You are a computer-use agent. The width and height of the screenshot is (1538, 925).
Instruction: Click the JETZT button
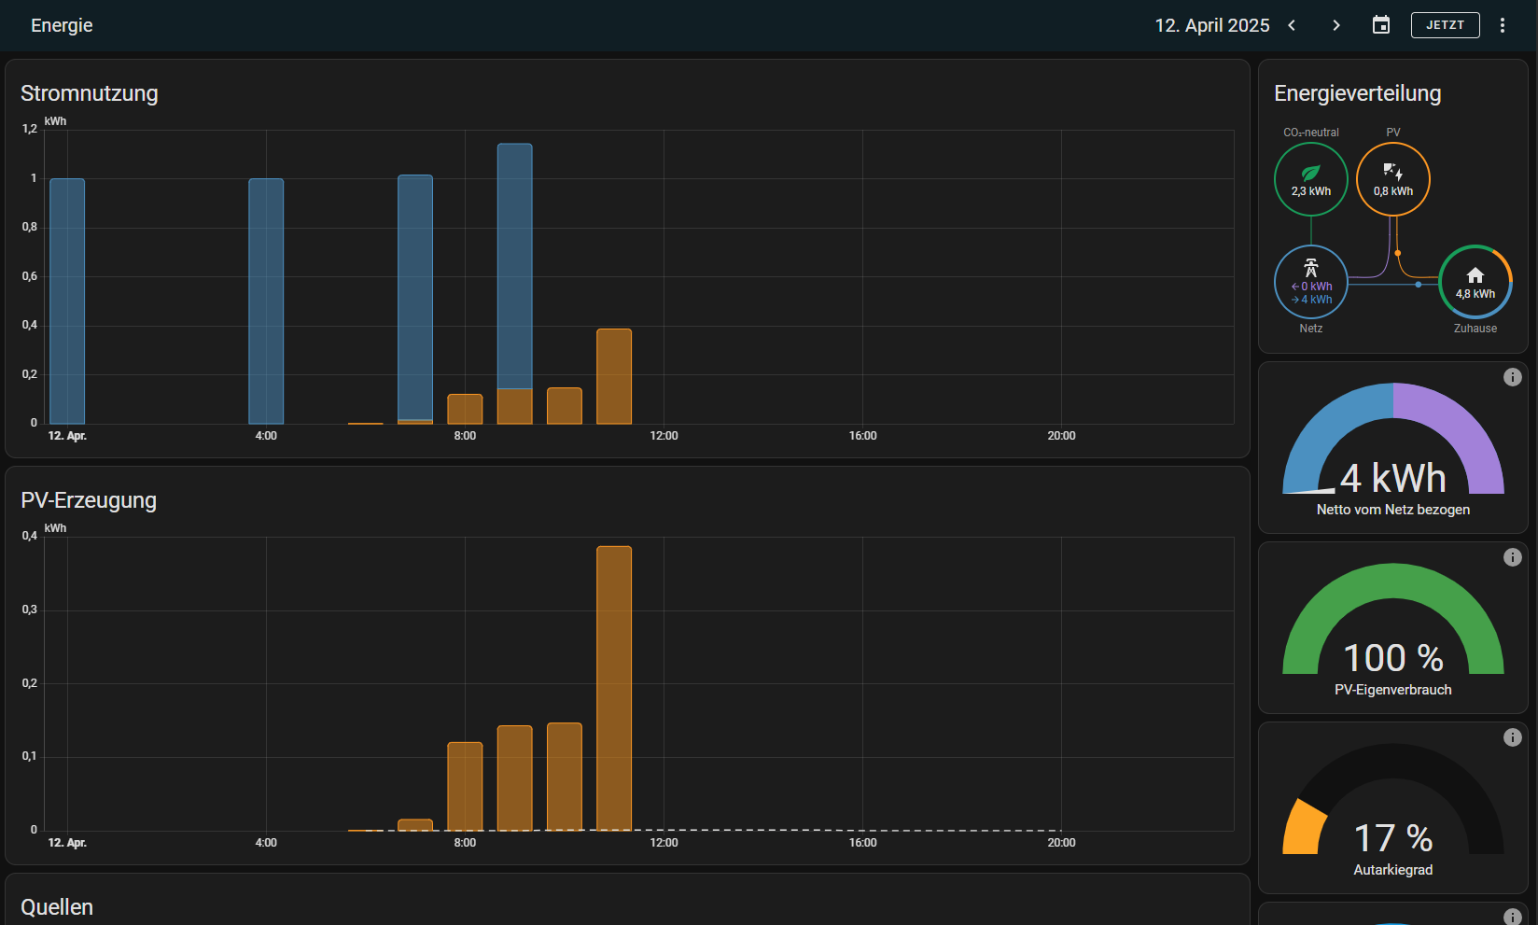pos(1445,25)
